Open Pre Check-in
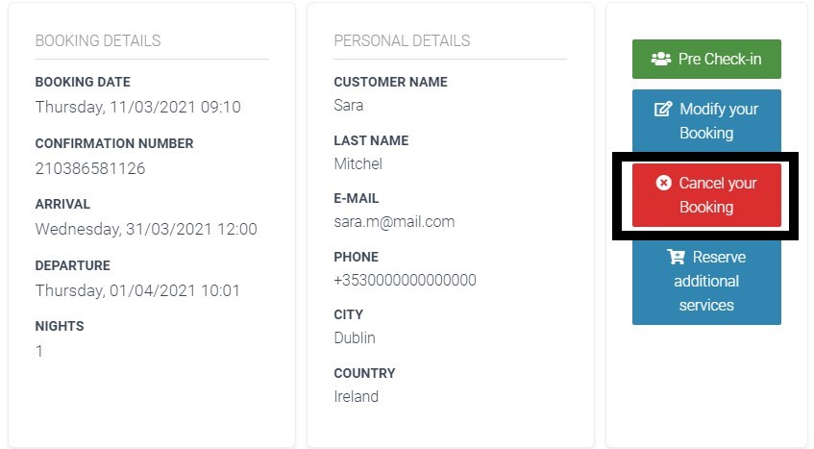The image size is (814, 449). pos(706,60)
